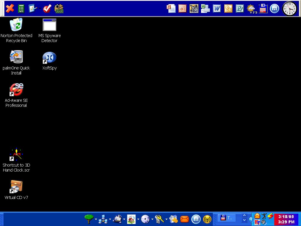Click the taskbar button with the floppy disk icon
This screenshot has height=226, width=301.
tap(227, 218)
